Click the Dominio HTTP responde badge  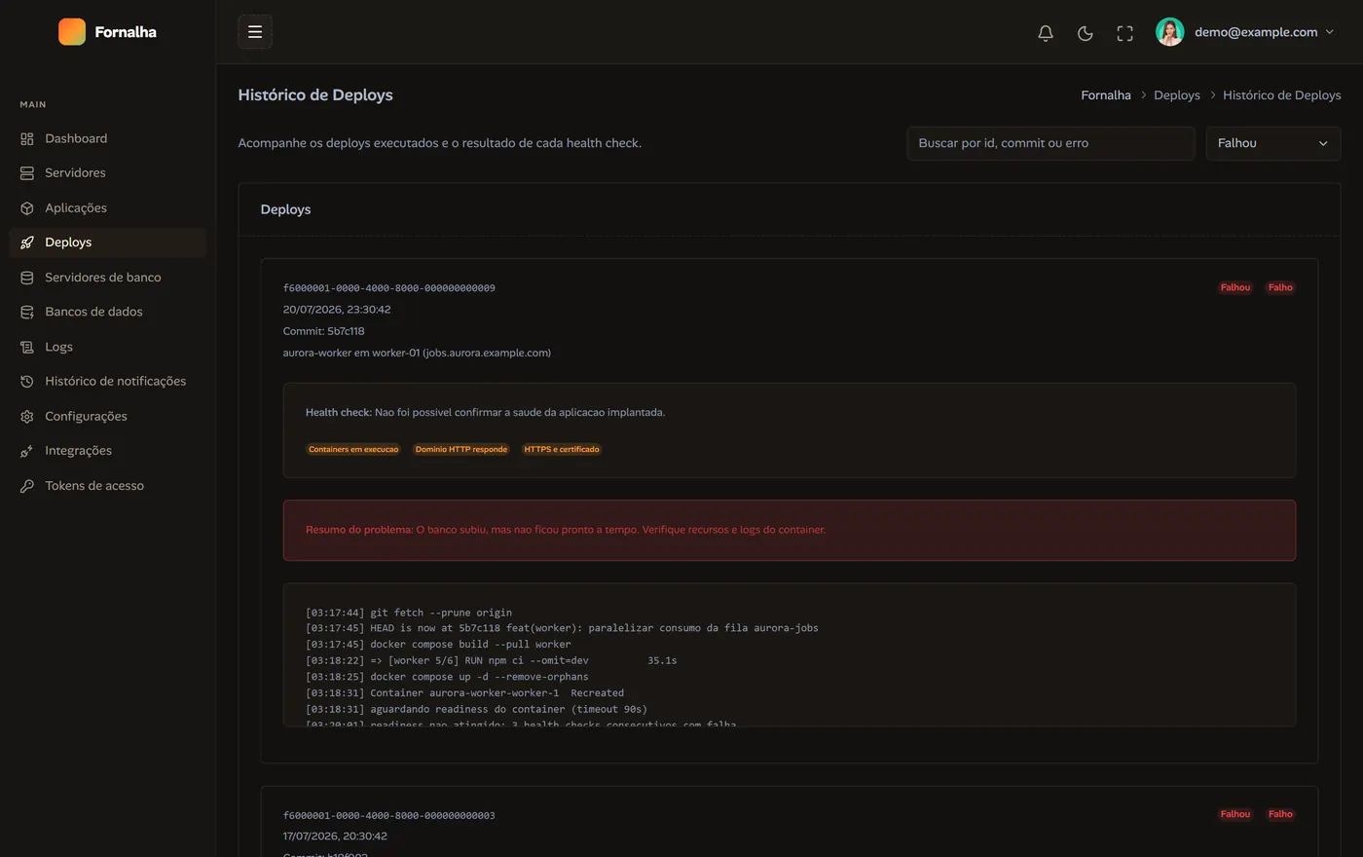tap(461, 449)
